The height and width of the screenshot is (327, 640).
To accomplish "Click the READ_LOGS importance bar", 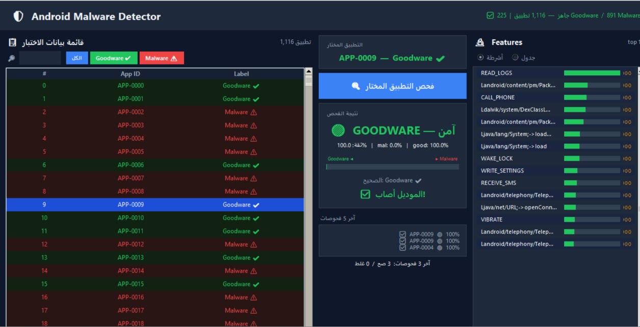I will [592, 73].
